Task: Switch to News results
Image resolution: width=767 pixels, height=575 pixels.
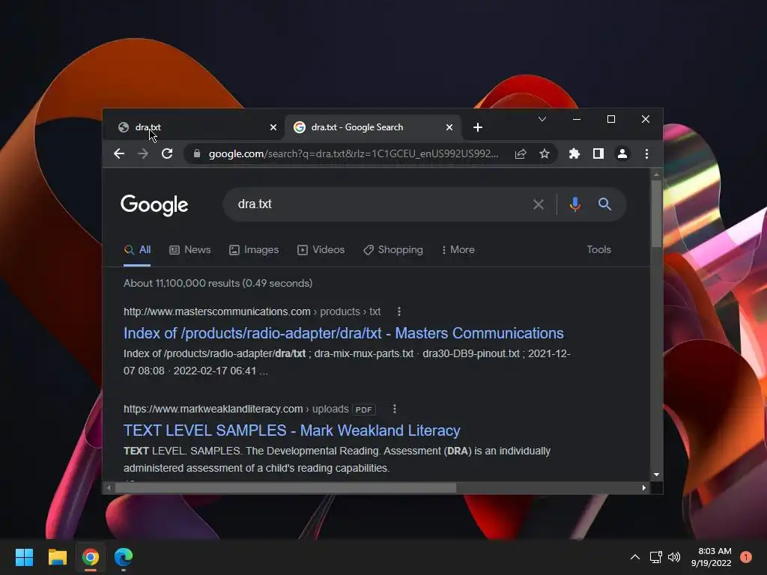Action: (x=190, y=250)
